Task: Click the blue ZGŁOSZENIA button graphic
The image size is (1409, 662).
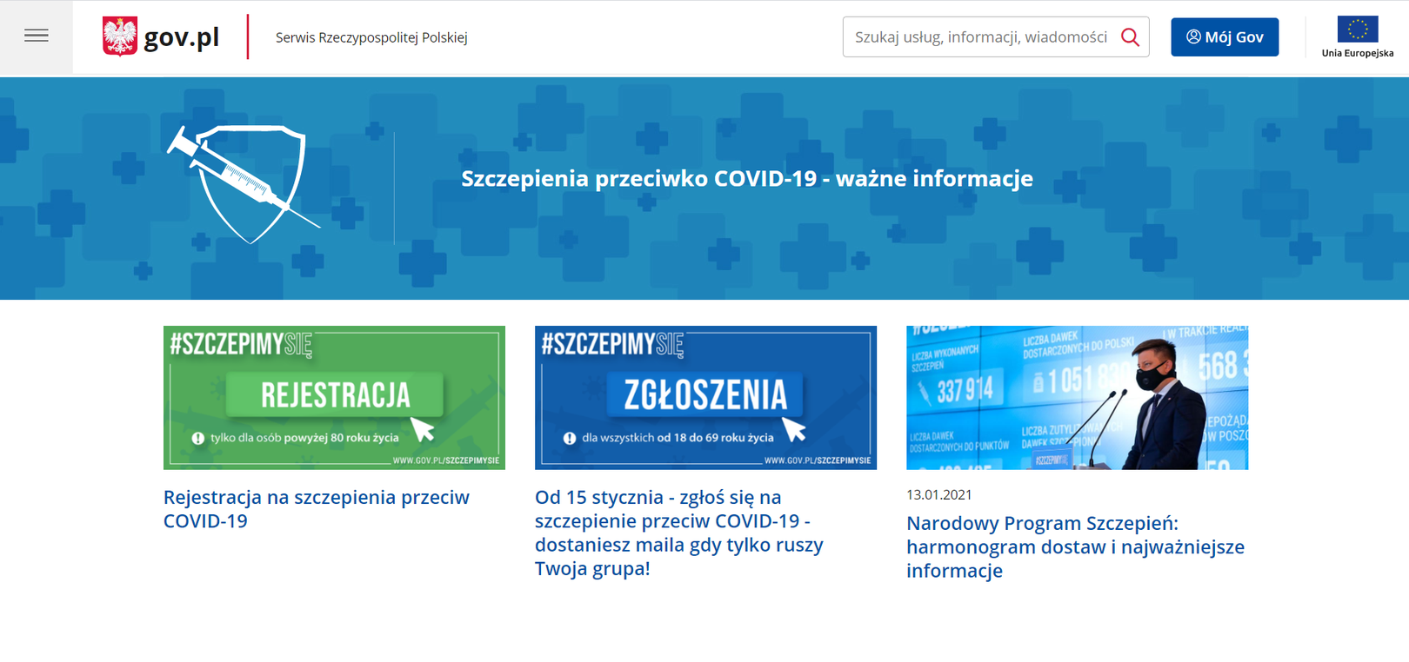Action: click(705, 395)
